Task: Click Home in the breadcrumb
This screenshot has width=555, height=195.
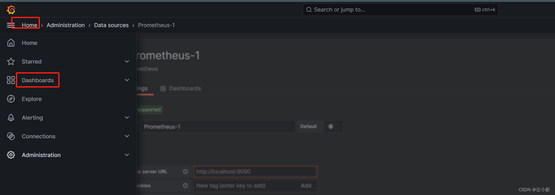Action: click(30, 25)
